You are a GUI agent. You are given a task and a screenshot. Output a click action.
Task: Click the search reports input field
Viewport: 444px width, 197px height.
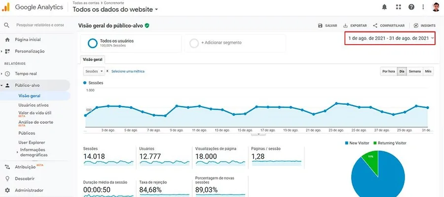(39, 25)
